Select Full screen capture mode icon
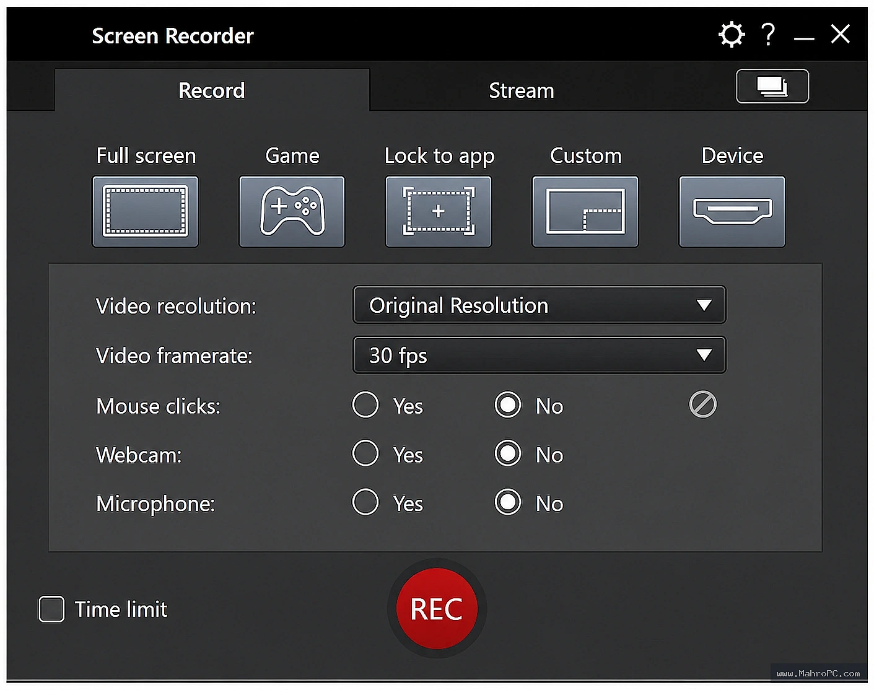The image size is (874, 690). pos(146,212)
